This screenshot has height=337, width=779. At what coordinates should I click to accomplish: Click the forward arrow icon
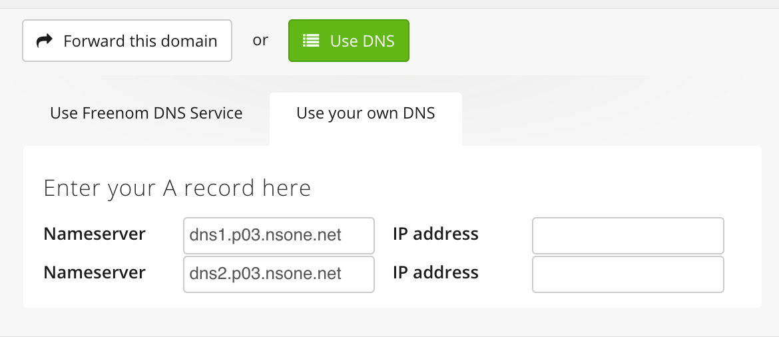pyautogui.click(x=45, y=40)
